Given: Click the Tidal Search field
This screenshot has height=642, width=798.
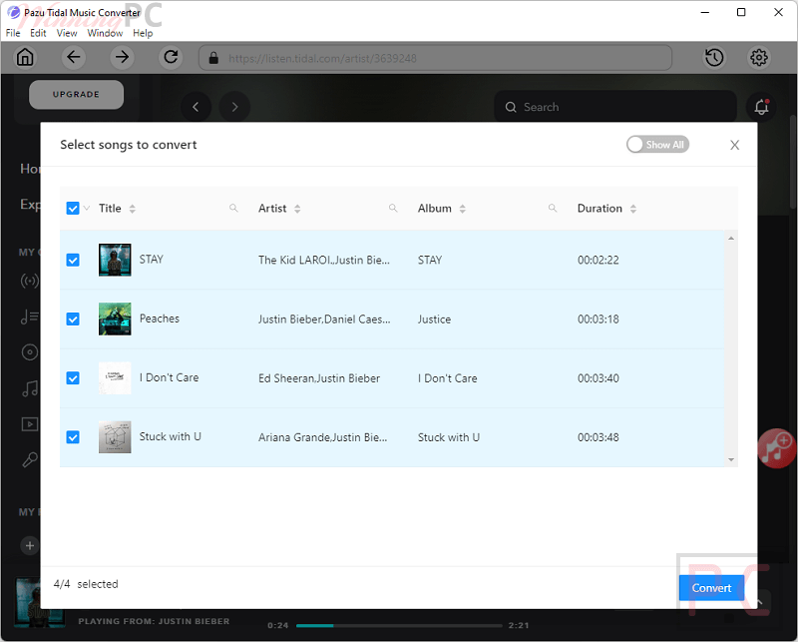Looking at the screenshot, I should coord(615,107).
